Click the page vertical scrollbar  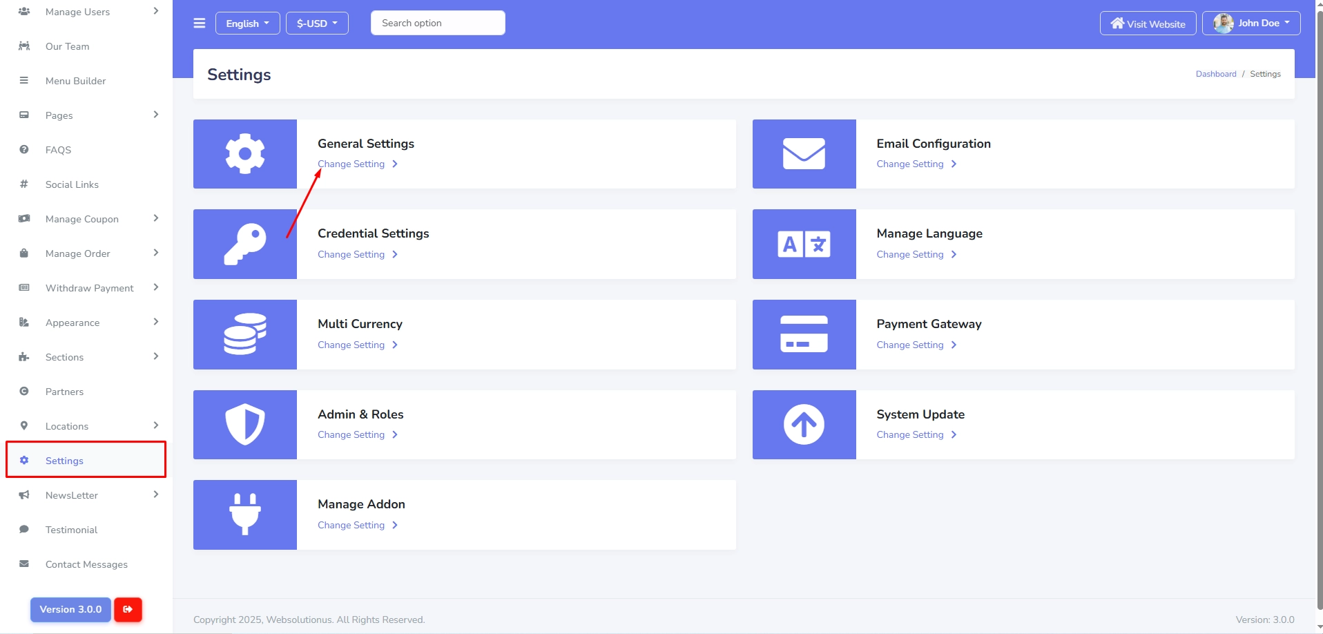click(x=1320, y=311)
